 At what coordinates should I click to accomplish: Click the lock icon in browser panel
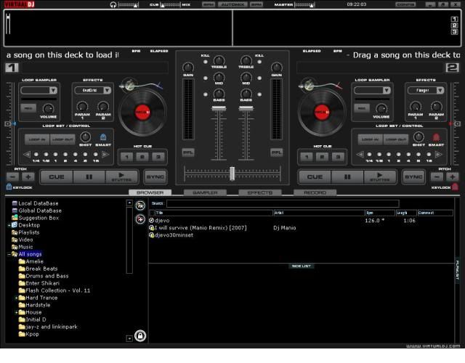pyautogui.click(x=139, y=335)
